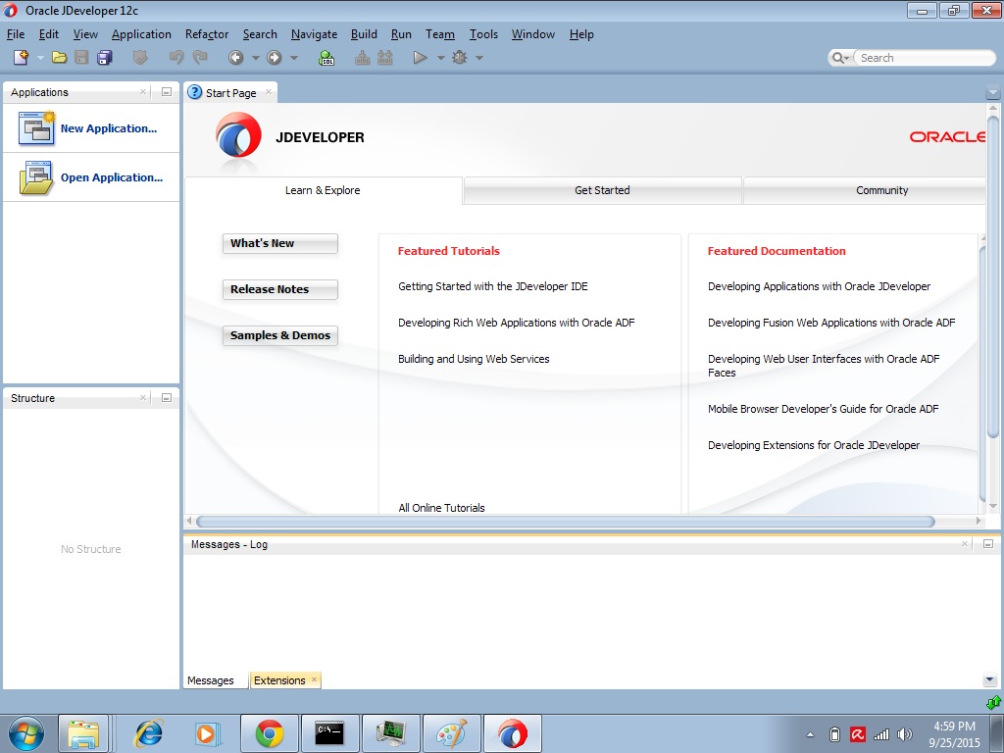1004x753 pixels.
Task: Expand the Run button dropdown arrow
Action: (x=439, y=57)
